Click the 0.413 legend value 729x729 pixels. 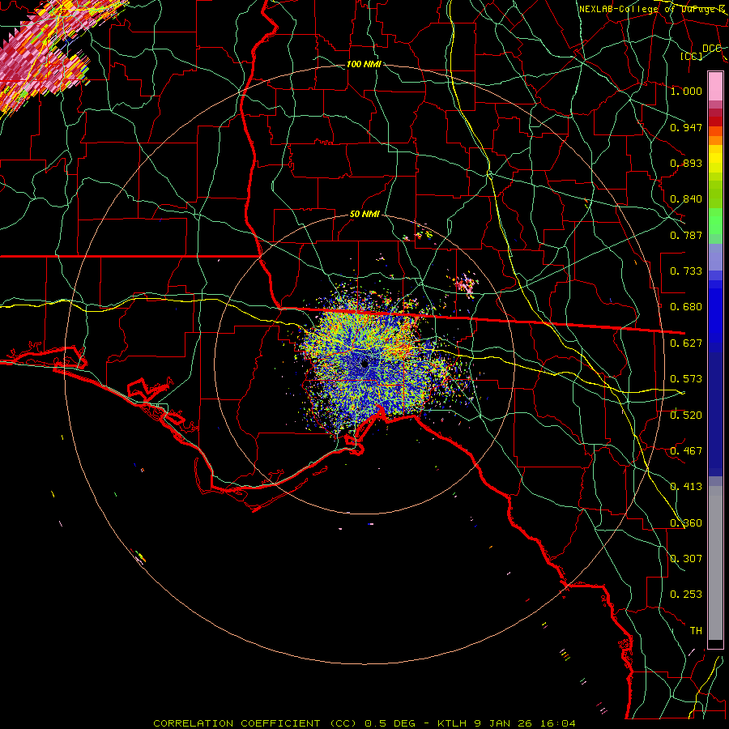[x=686, y=487]
